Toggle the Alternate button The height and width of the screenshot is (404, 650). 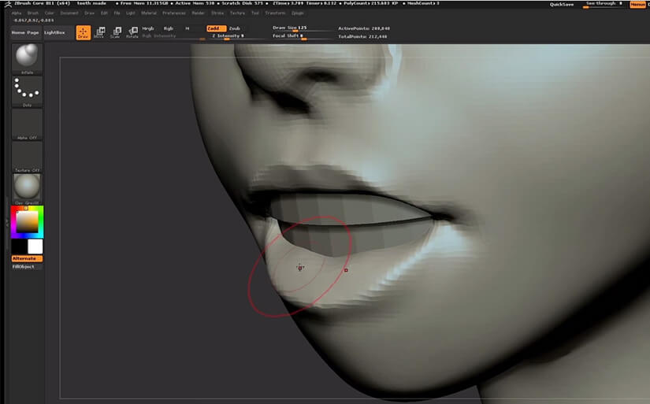(27, 258)
